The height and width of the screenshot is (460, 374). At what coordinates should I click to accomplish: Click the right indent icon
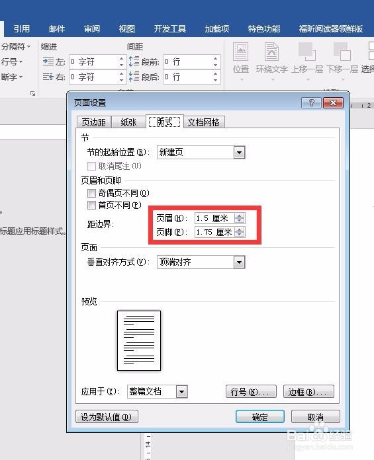tap(48, 77)
